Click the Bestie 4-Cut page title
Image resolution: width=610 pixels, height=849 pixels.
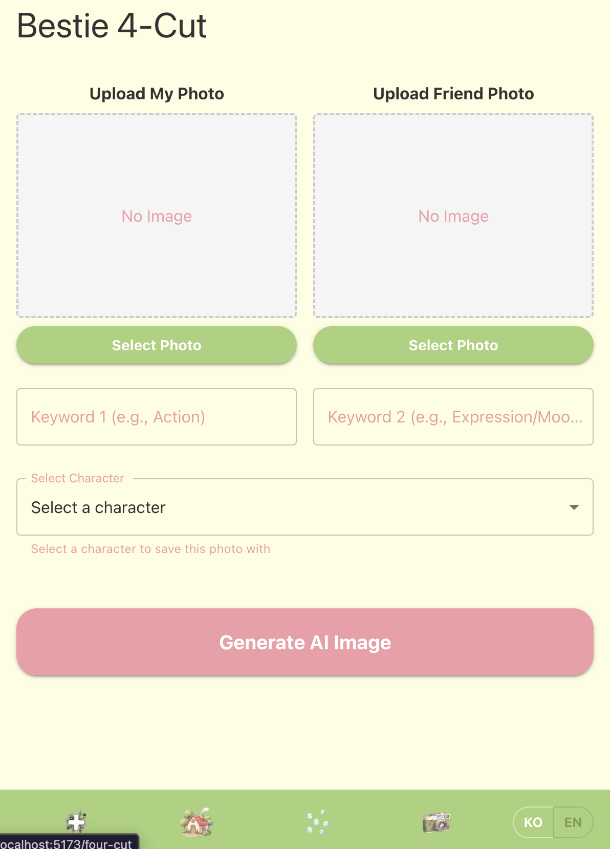pos(112,26)
